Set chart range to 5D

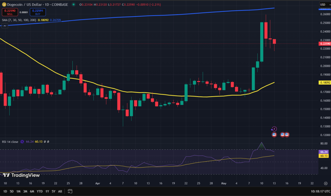(12, 191)
